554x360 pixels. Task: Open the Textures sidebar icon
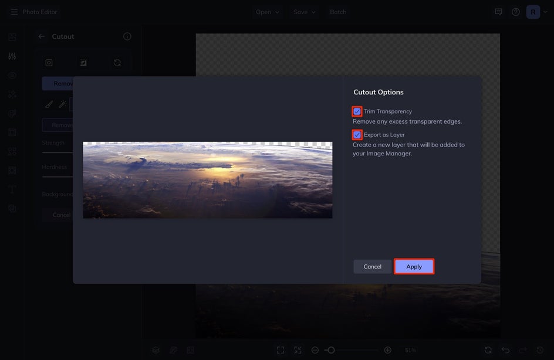click(12, 171)
